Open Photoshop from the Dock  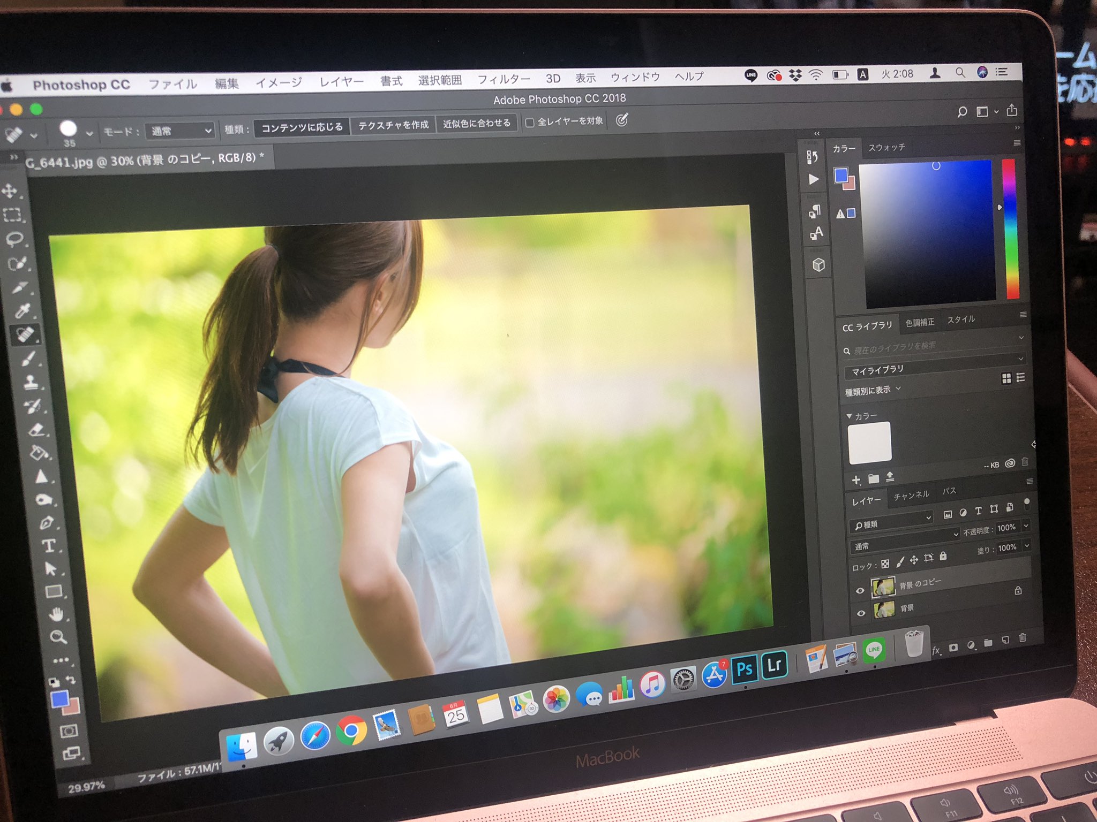(x=745, y=668)
